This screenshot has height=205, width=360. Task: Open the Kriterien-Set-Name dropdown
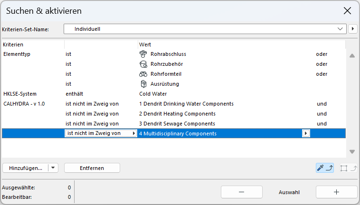pos(205,29)
